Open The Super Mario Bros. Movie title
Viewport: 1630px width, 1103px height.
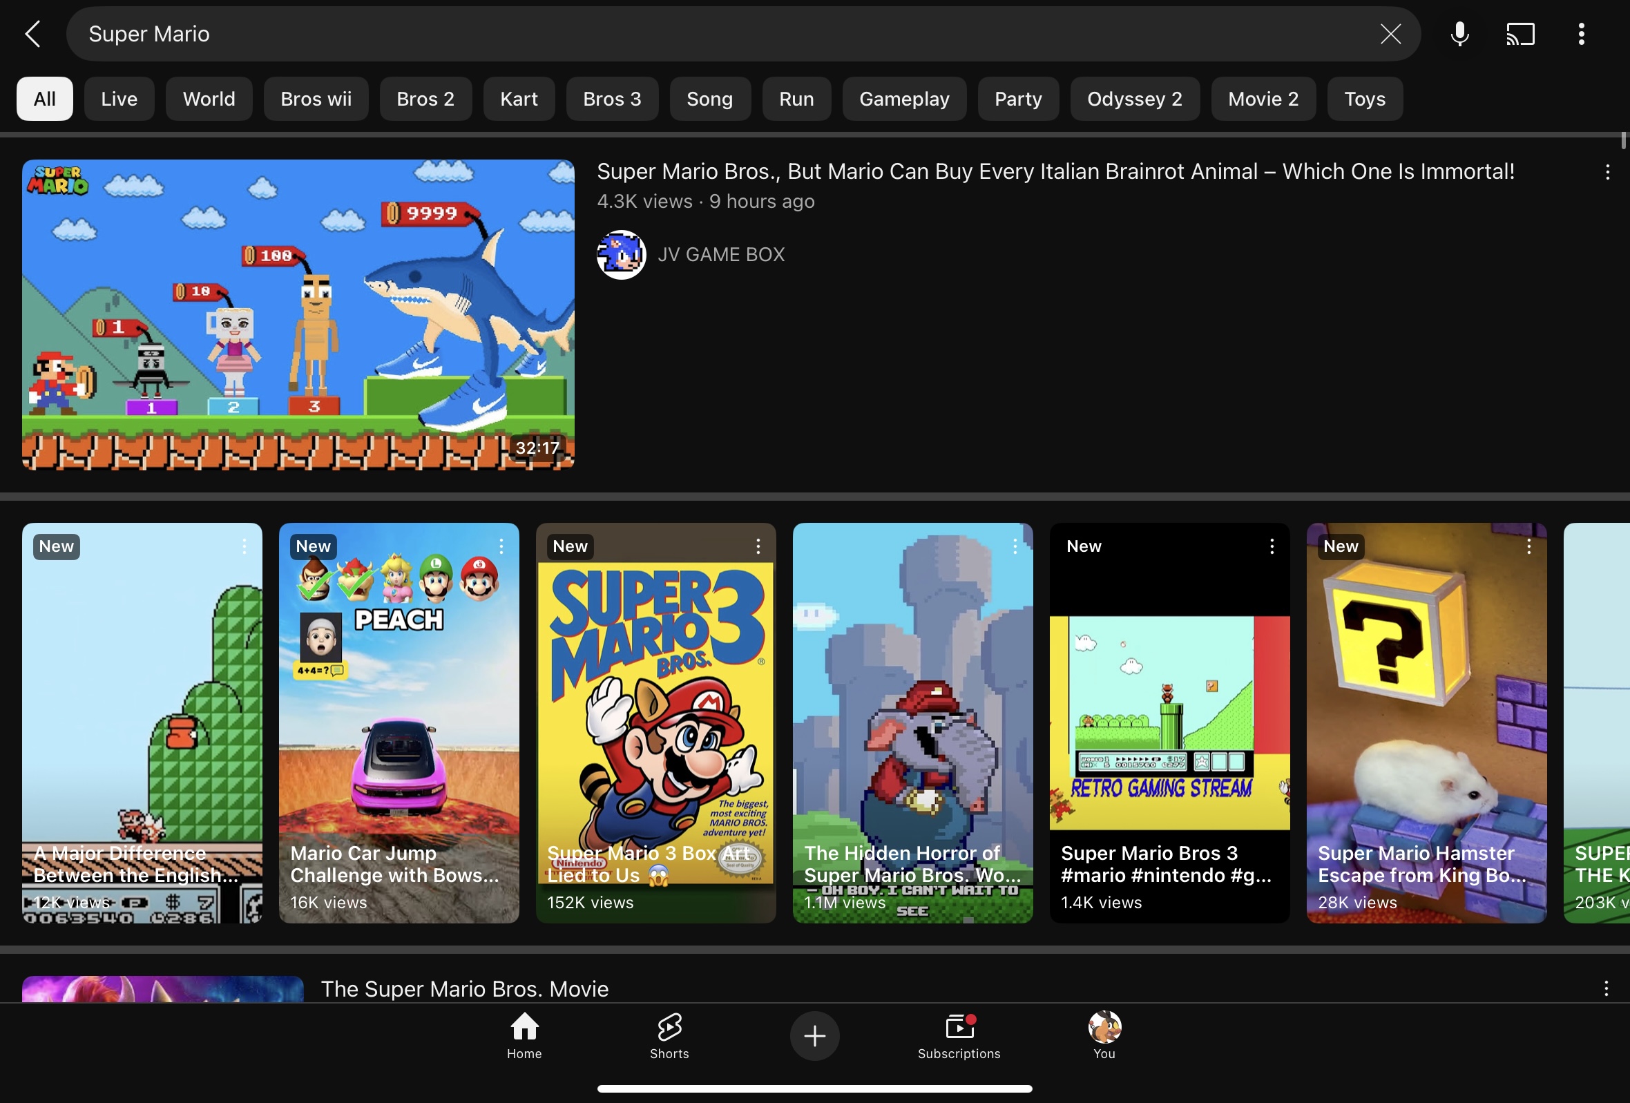click(464, 989)
